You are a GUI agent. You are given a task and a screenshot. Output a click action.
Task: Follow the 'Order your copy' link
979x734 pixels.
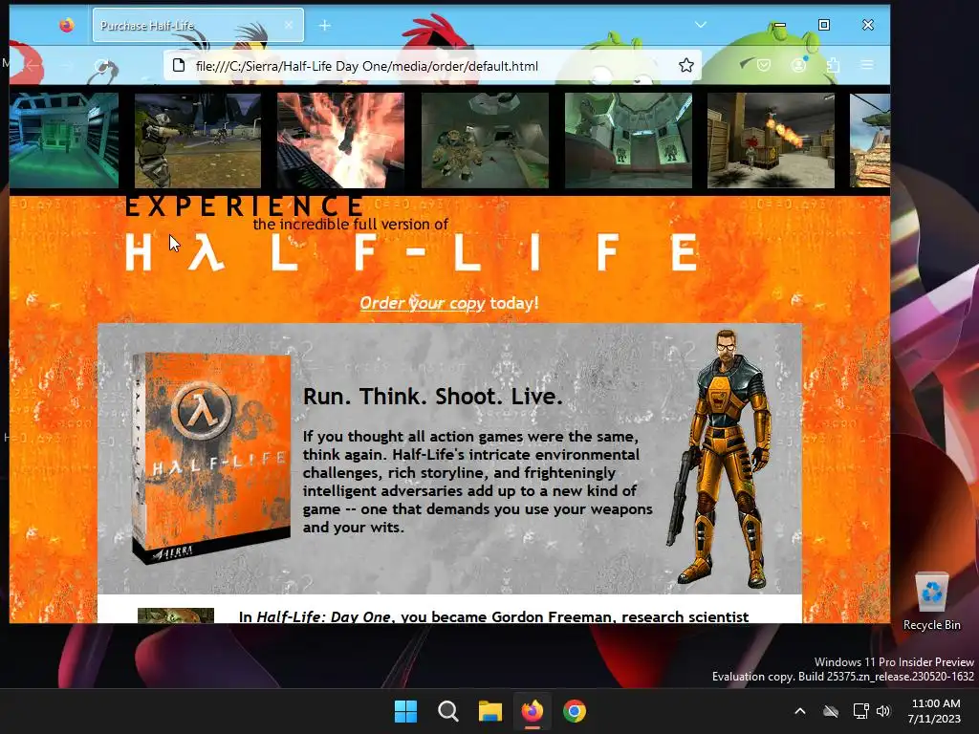coord(422,303)
